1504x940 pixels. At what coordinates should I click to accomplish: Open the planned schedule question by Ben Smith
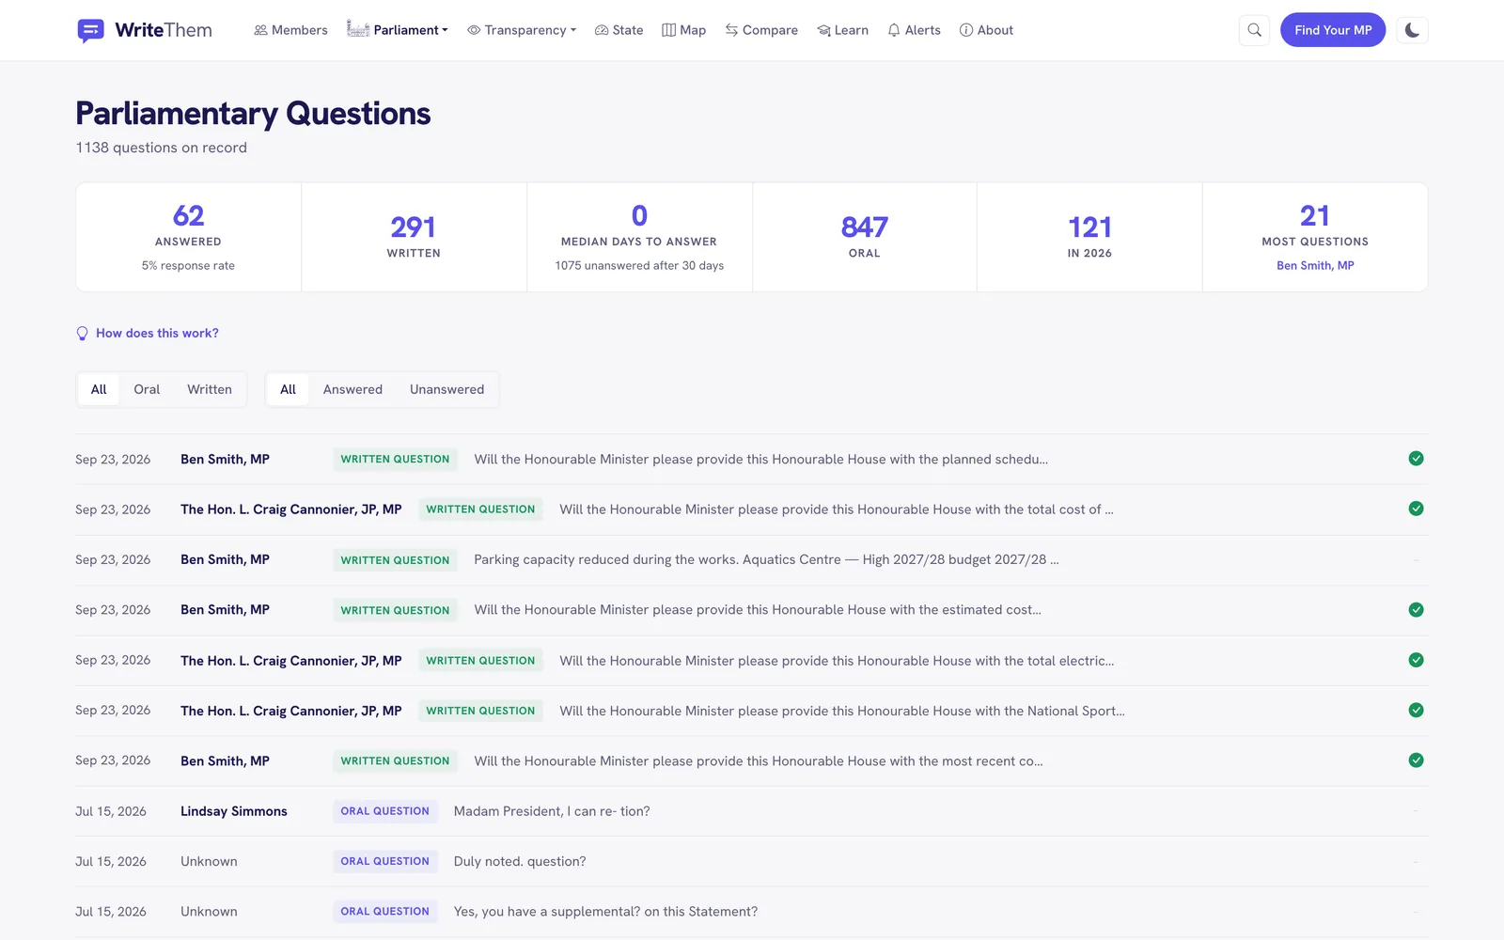pyautogui.click(x=761, y=460)
